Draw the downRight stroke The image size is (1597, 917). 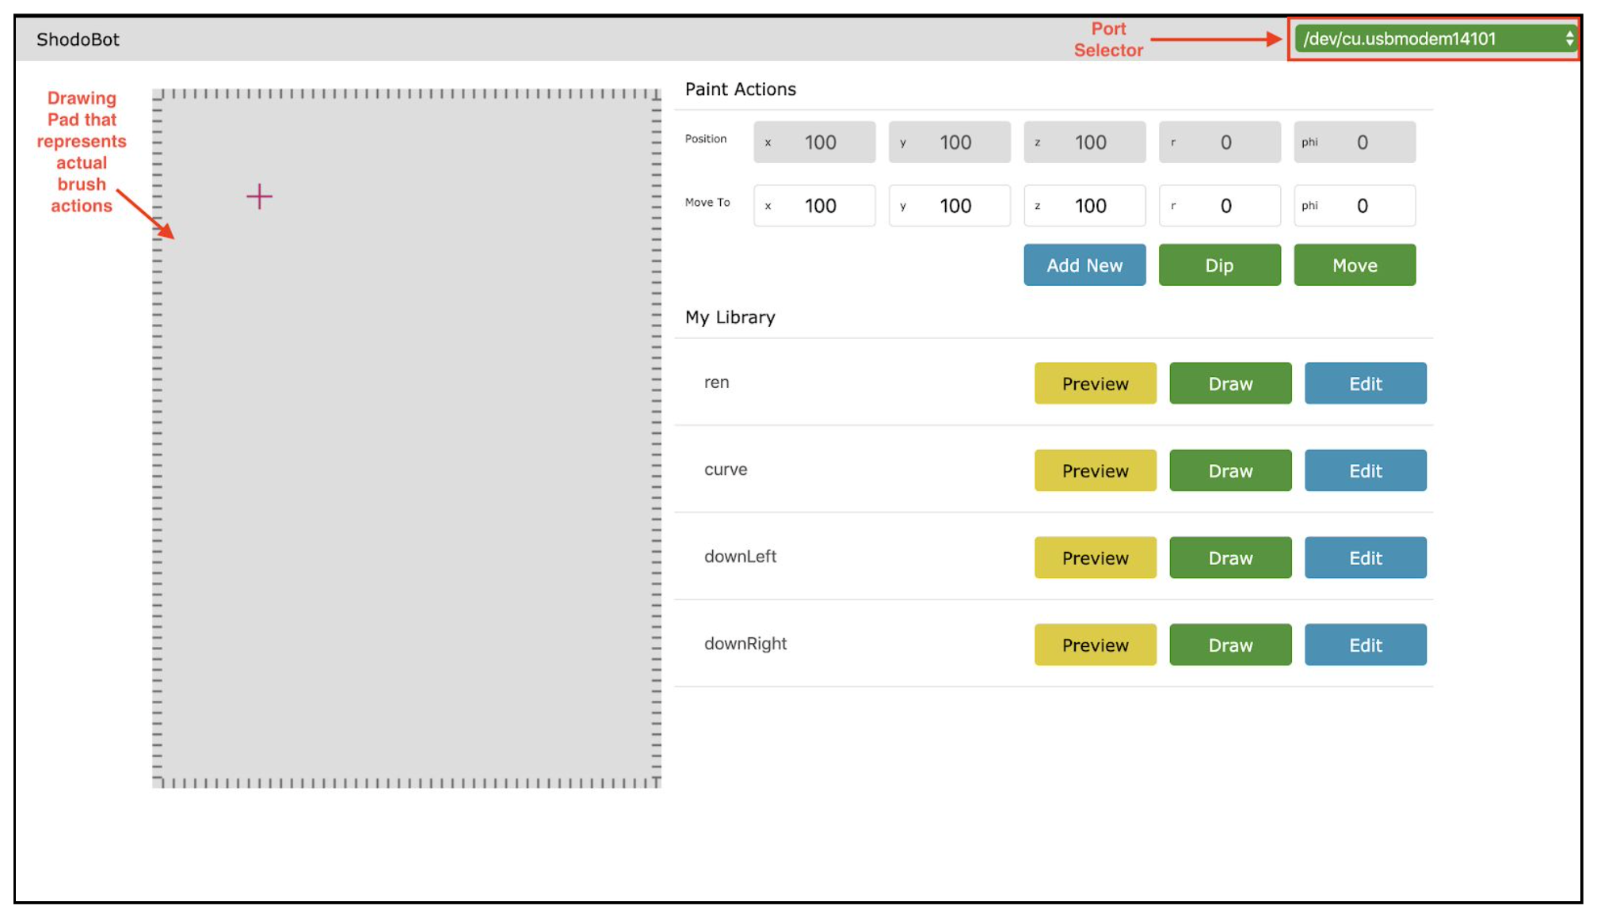point(1229,645)
